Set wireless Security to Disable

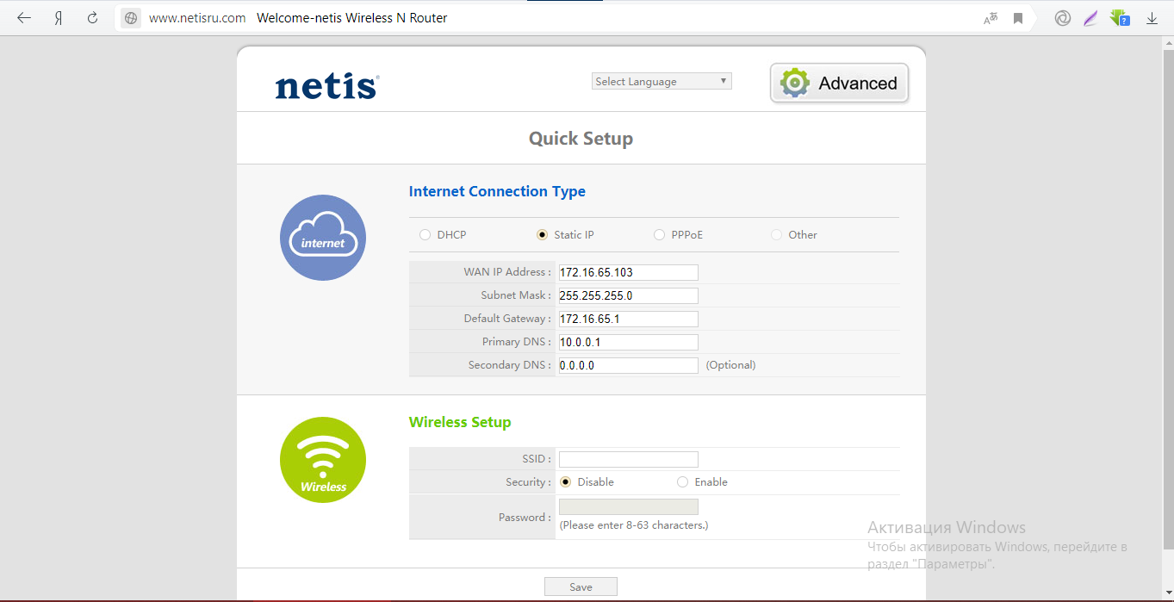[566, 482]
